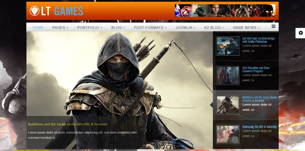This screenshot has height=151, width=305.
Task: Open the hamburger off-canvas menu
Action: point(273,27)
